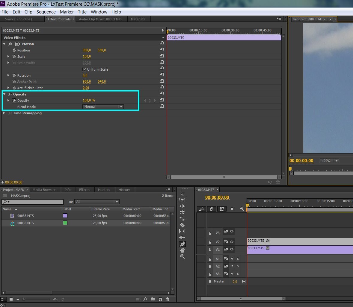Viewport: 353px width, 307px height.
Task: Click the Rotation value 0,0
Action: 85,75
